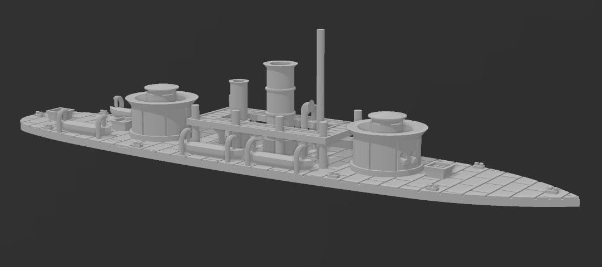
Task: Select the cap on top of the aft turret
Action: (162, 92)
